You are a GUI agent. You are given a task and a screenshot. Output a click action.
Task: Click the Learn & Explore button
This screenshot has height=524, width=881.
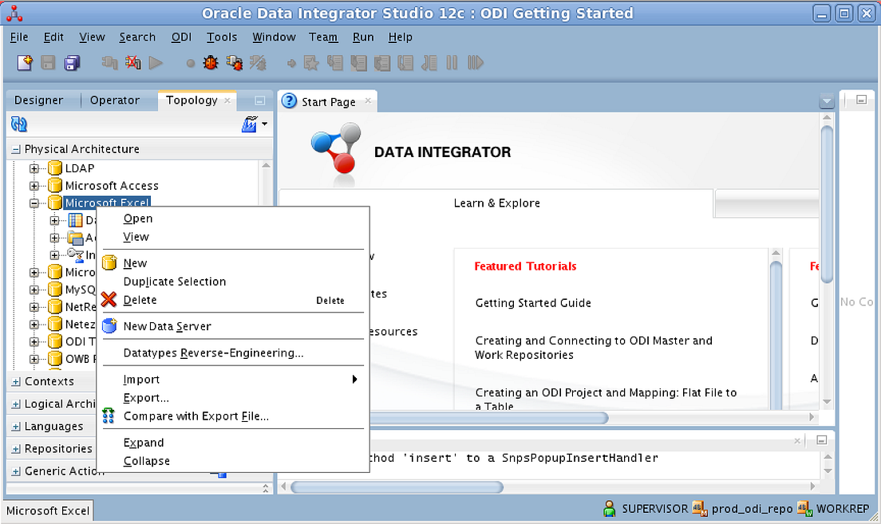[x=496, y=203]
